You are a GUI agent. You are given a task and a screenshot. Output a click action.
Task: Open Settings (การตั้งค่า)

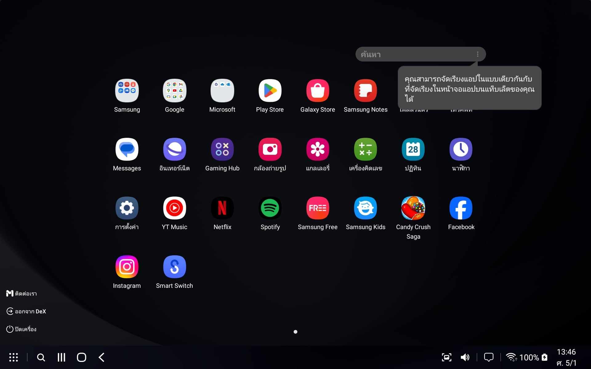[x=127, y=208]
